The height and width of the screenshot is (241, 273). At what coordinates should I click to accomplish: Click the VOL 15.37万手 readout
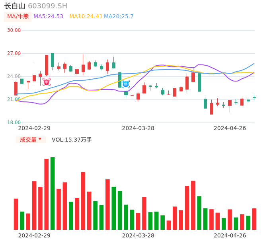pos(72,140)
